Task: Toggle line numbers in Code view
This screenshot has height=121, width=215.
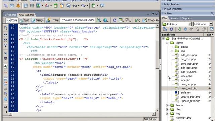Action: tap(6, 66)
